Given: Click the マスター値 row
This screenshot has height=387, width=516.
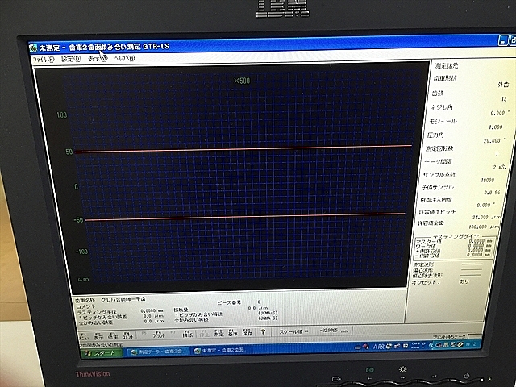Looking at the screenshot, I should pyautogui.click(x=453, y=242).
